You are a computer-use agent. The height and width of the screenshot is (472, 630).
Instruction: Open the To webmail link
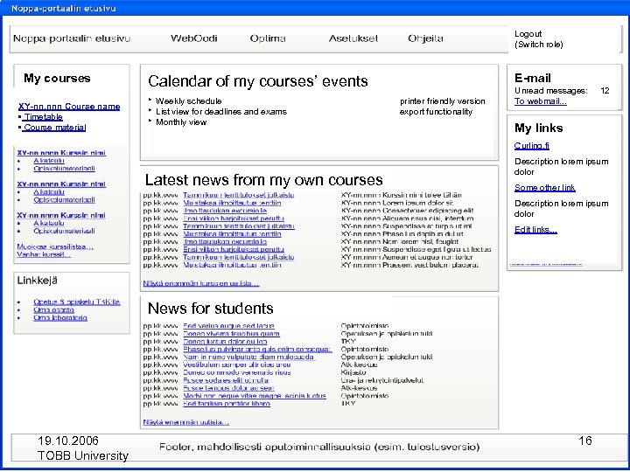pyautogui.click(x=541, y=102)
